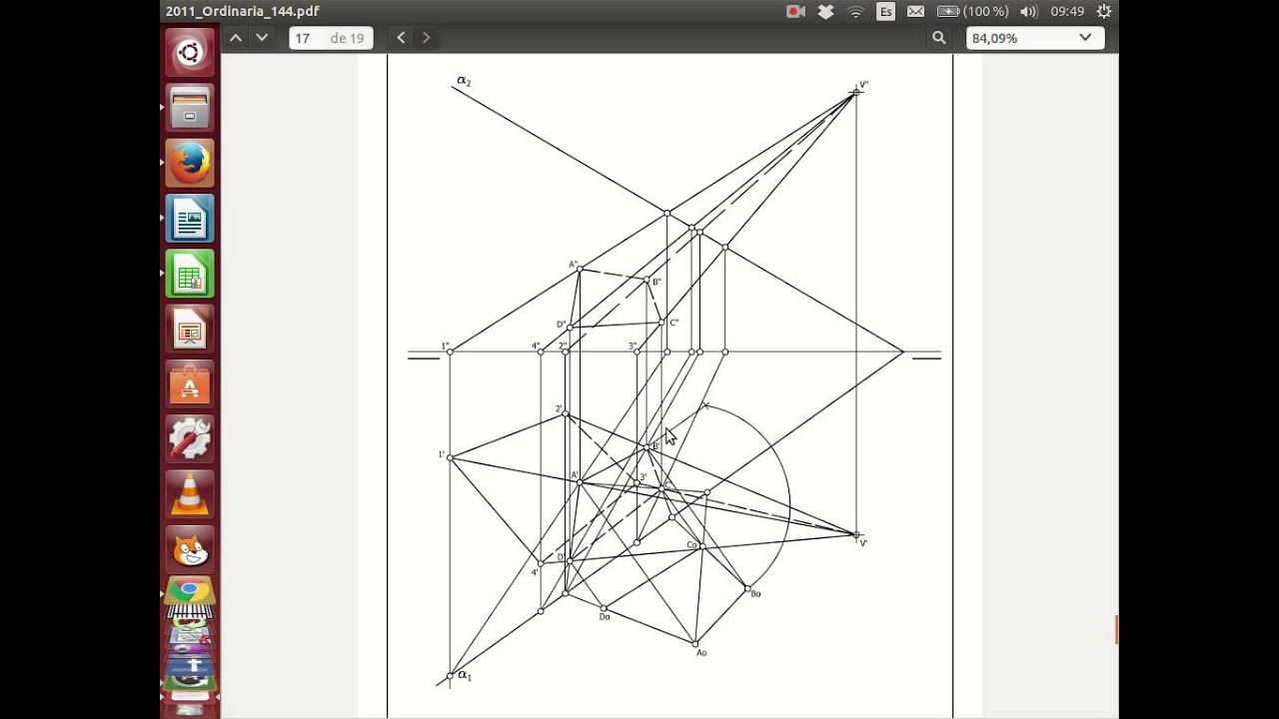
Task: Go to previous page with up arrow
Action: pyautogui.click(x=236, y=38)
